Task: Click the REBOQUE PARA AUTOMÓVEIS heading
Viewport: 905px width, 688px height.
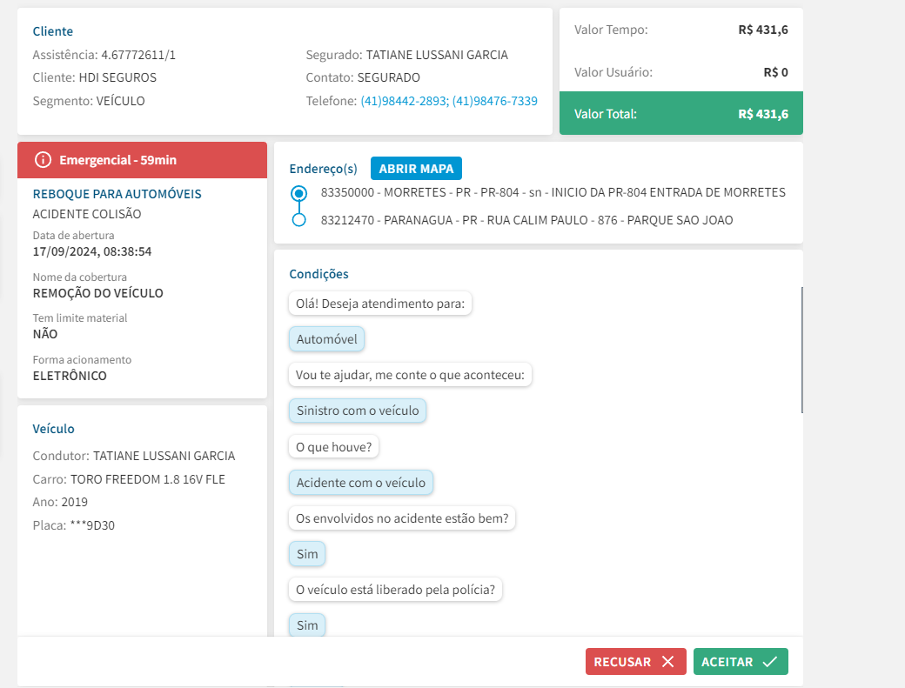Action: (x=117, y=194)
